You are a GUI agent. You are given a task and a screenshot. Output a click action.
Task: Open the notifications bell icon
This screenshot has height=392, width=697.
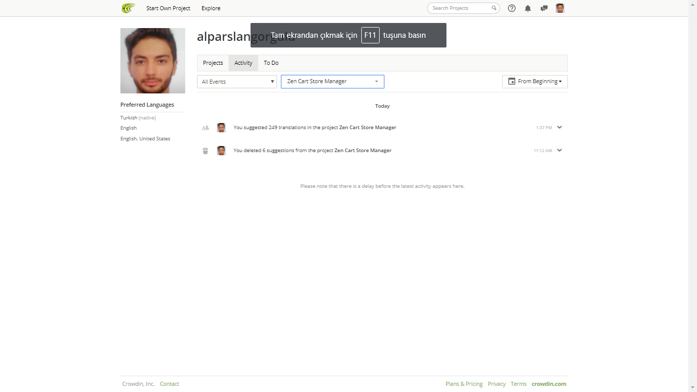coord(528,8)
